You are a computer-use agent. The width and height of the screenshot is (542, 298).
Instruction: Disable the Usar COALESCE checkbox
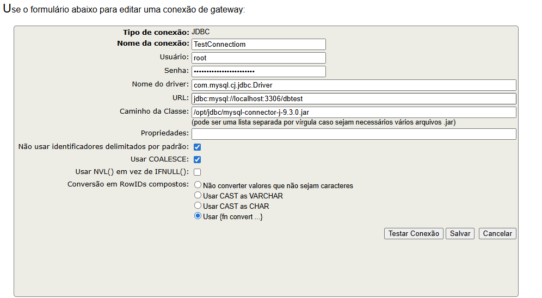click(x=198, y=159)
